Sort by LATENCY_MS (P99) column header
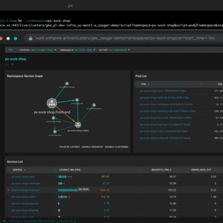 click(x=70, y=170)
